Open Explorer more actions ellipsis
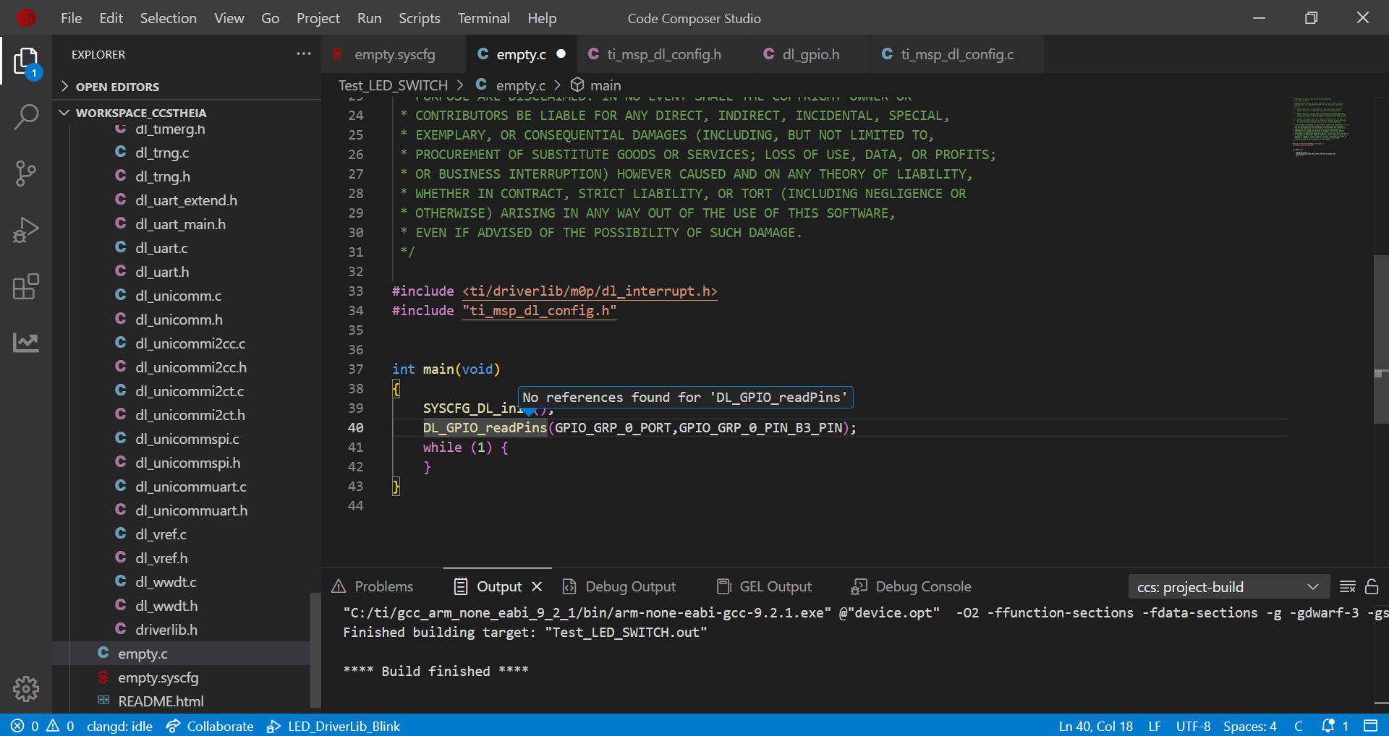This screenshot has width=1389, height=736. pyautogui.click(x=304, y=54)
